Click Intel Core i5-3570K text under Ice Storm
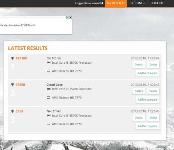The image size is (174, 150). coord(72,63)
